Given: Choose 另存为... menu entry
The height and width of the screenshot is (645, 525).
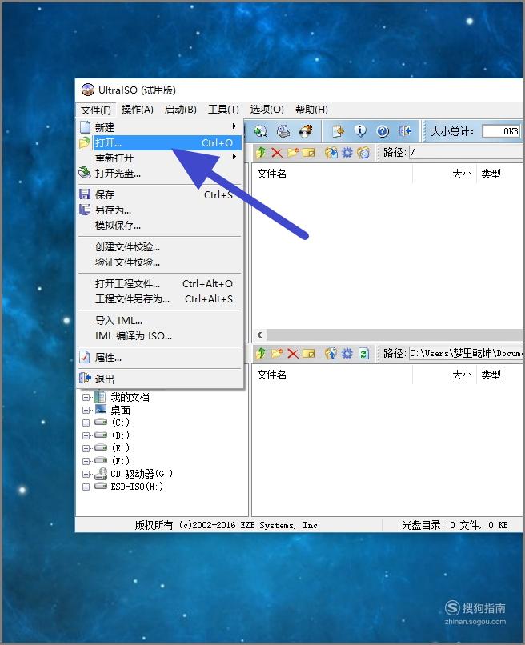Looking at the screenshot, I should point(160,210).
